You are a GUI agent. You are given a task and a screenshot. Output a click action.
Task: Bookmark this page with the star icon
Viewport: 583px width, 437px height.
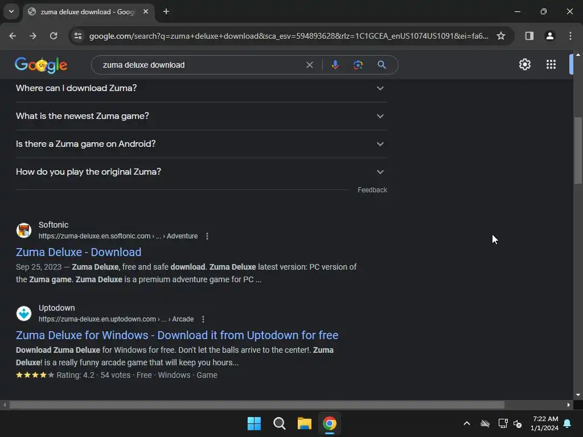point(501,36)
